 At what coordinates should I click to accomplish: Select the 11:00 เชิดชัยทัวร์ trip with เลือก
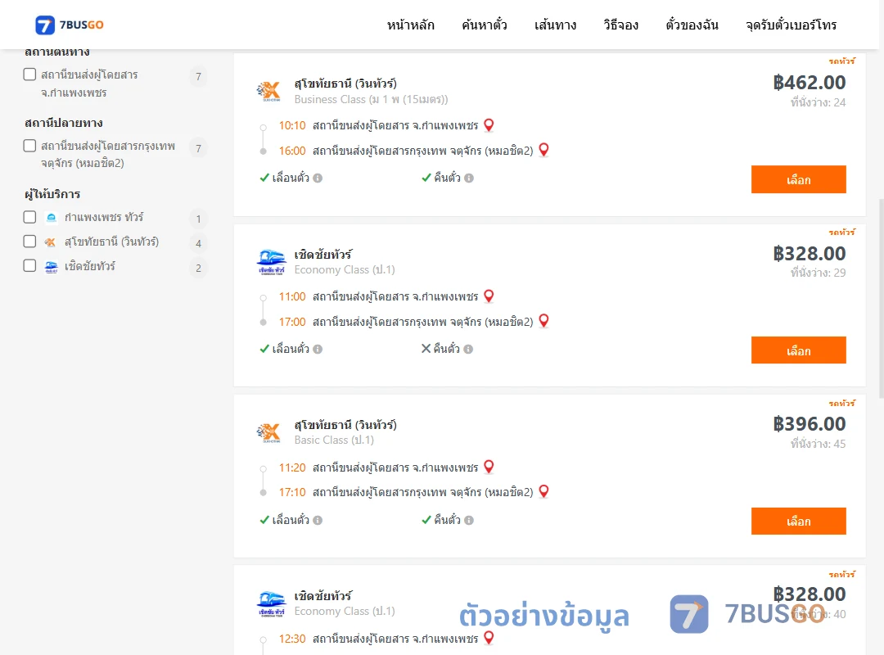pos(798,350)
